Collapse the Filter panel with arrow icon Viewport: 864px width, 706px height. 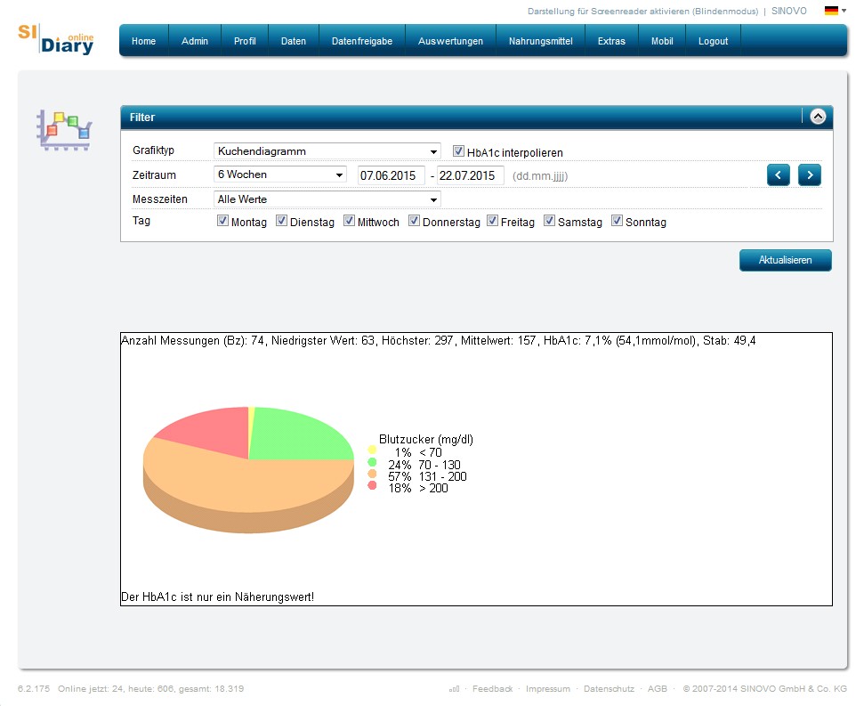818,117
